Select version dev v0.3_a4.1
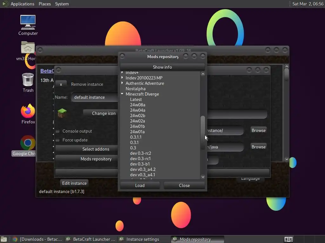 point(143,175)
